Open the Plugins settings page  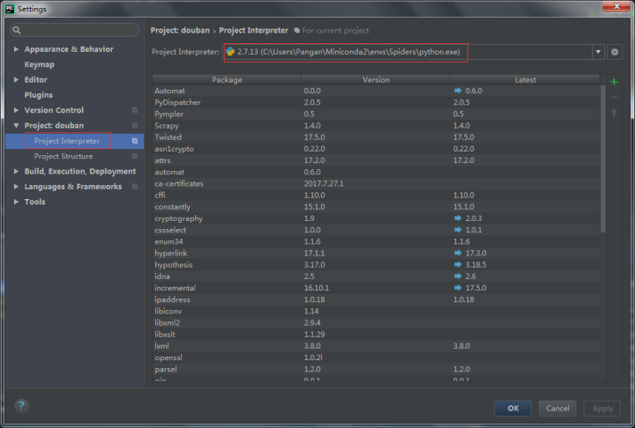(x=39, y=94)
